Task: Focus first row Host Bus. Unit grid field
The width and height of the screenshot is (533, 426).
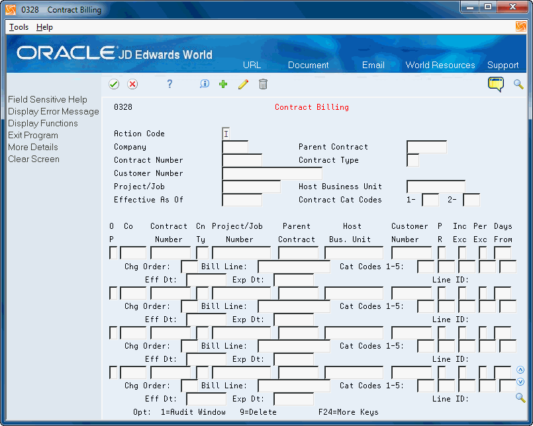Action: coord(354,253)
